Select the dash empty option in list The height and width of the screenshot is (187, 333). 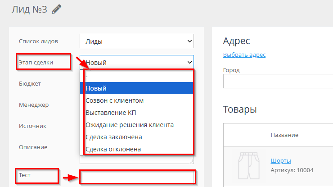136,77
